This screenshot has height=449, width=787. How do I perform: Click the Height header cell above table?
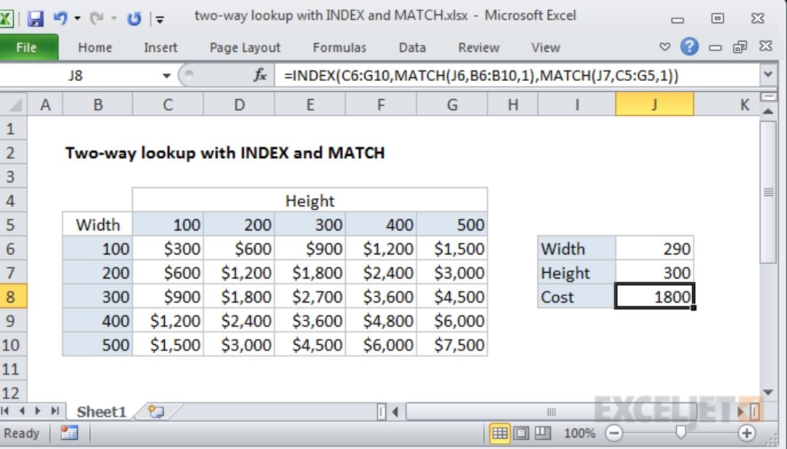pyautogui.click(x=310, y=200)
